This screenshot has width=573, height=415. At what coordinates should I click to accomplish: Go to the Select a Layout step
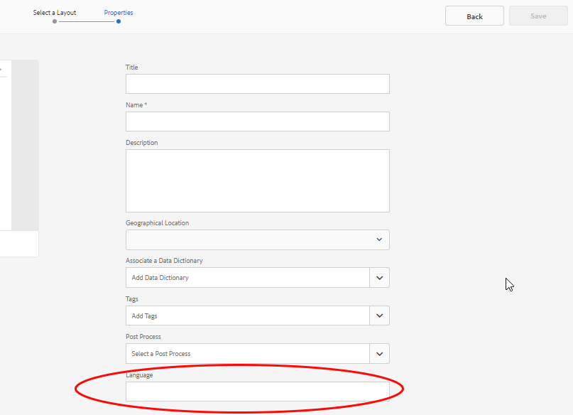pos(55,12)
